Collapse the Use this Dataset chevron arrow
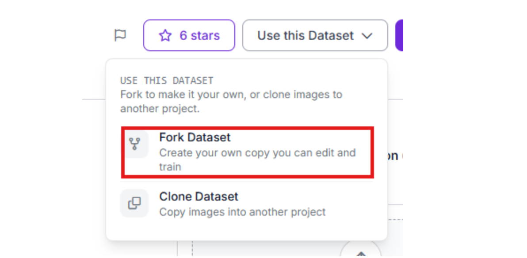The image size is (527, 258). (x=367, y=36)
